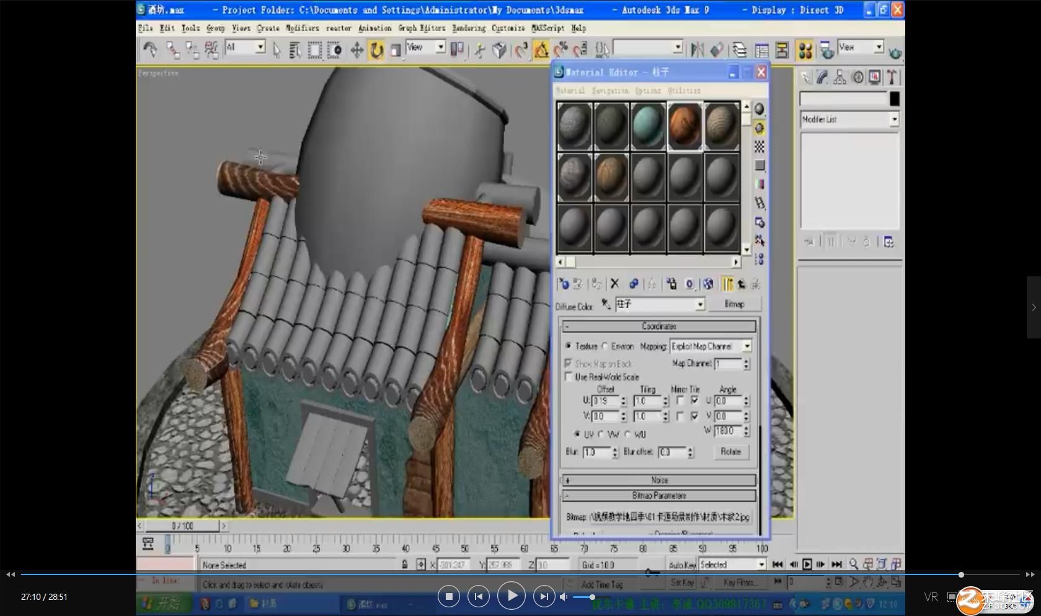Activate the Select and Rotate tool
1041x616 pixels.
(x=376, y=50)
